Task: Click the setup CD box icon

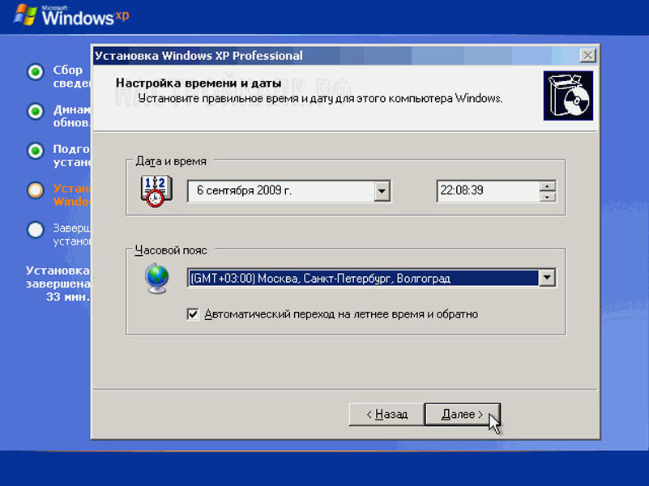Action: point(567,96)
